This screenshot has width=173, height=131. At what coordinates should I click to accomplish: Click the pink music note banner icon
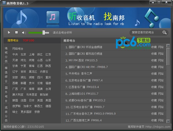pos(53,17)
